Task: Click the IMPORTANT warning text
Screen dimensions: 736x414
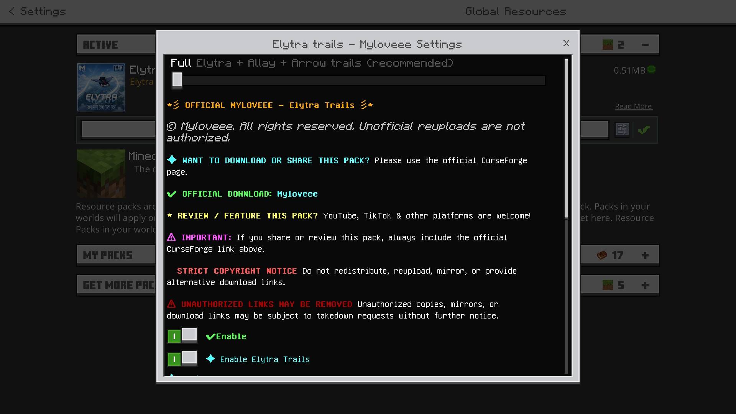Action: pyautogui.click(x=199, y=238)
